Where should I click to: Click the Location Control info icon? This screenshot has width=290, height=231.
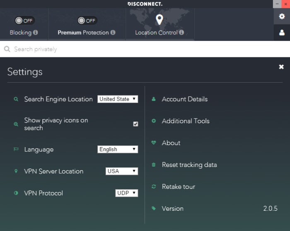pyautogui.click(x=181, y=33)
